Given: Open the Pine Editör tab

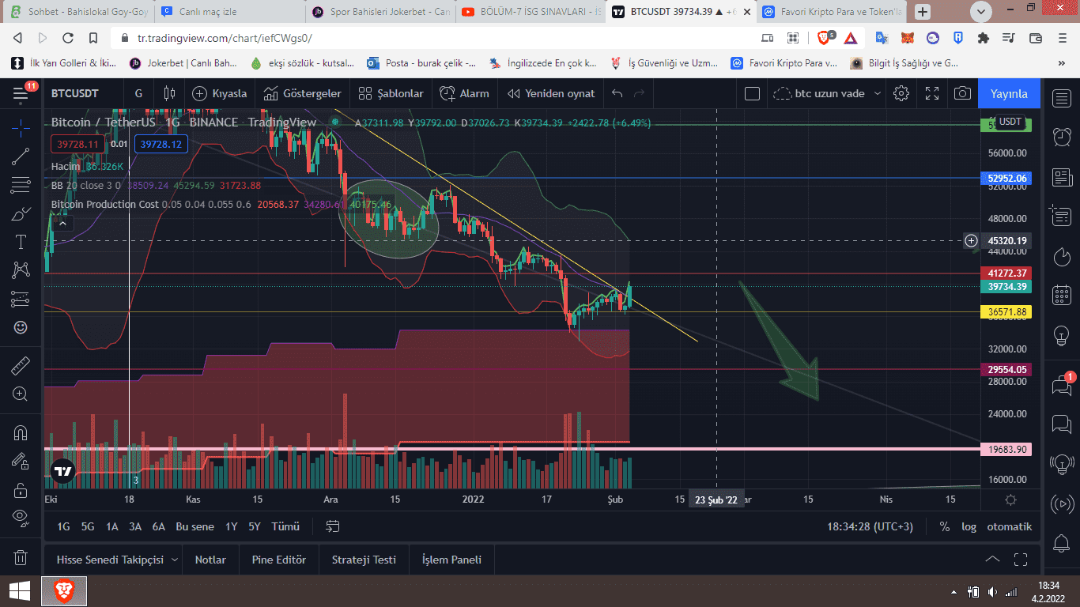Looking at the screenshot, I should pyautogui.click(x=279, y=560).
